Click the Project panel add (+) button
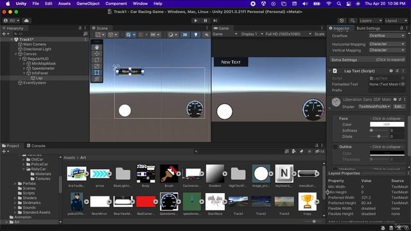 (x=5, y=151)
